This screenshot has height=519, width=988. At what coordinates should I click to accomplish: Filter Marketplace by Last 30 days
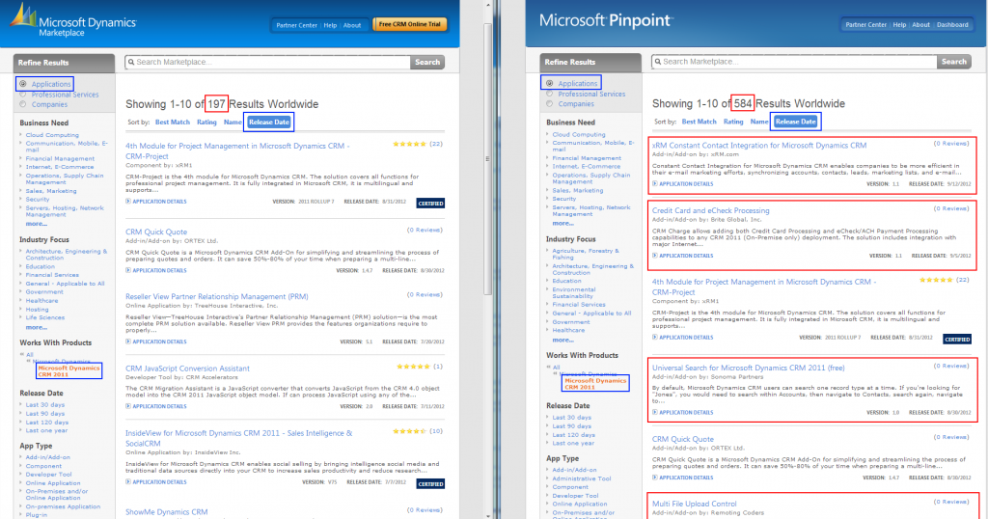[45, 405]
